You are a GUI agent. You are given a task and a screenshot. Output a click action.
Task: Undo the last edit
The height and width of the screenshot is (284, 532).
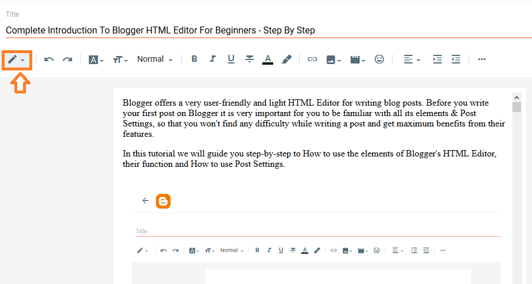(49, 59)
